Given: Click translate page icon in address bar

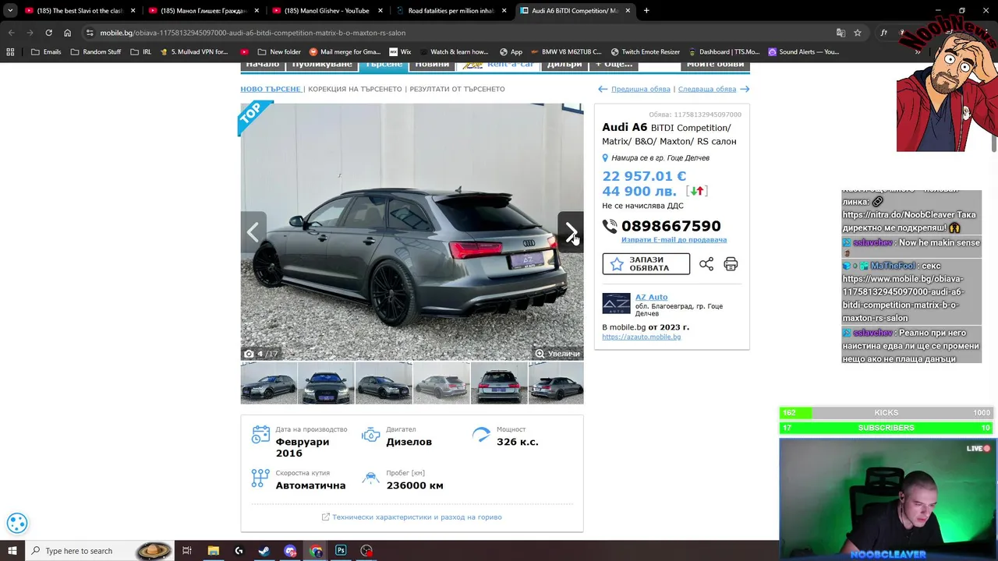Looking at the screenshot, I should (x=841, y=33).
